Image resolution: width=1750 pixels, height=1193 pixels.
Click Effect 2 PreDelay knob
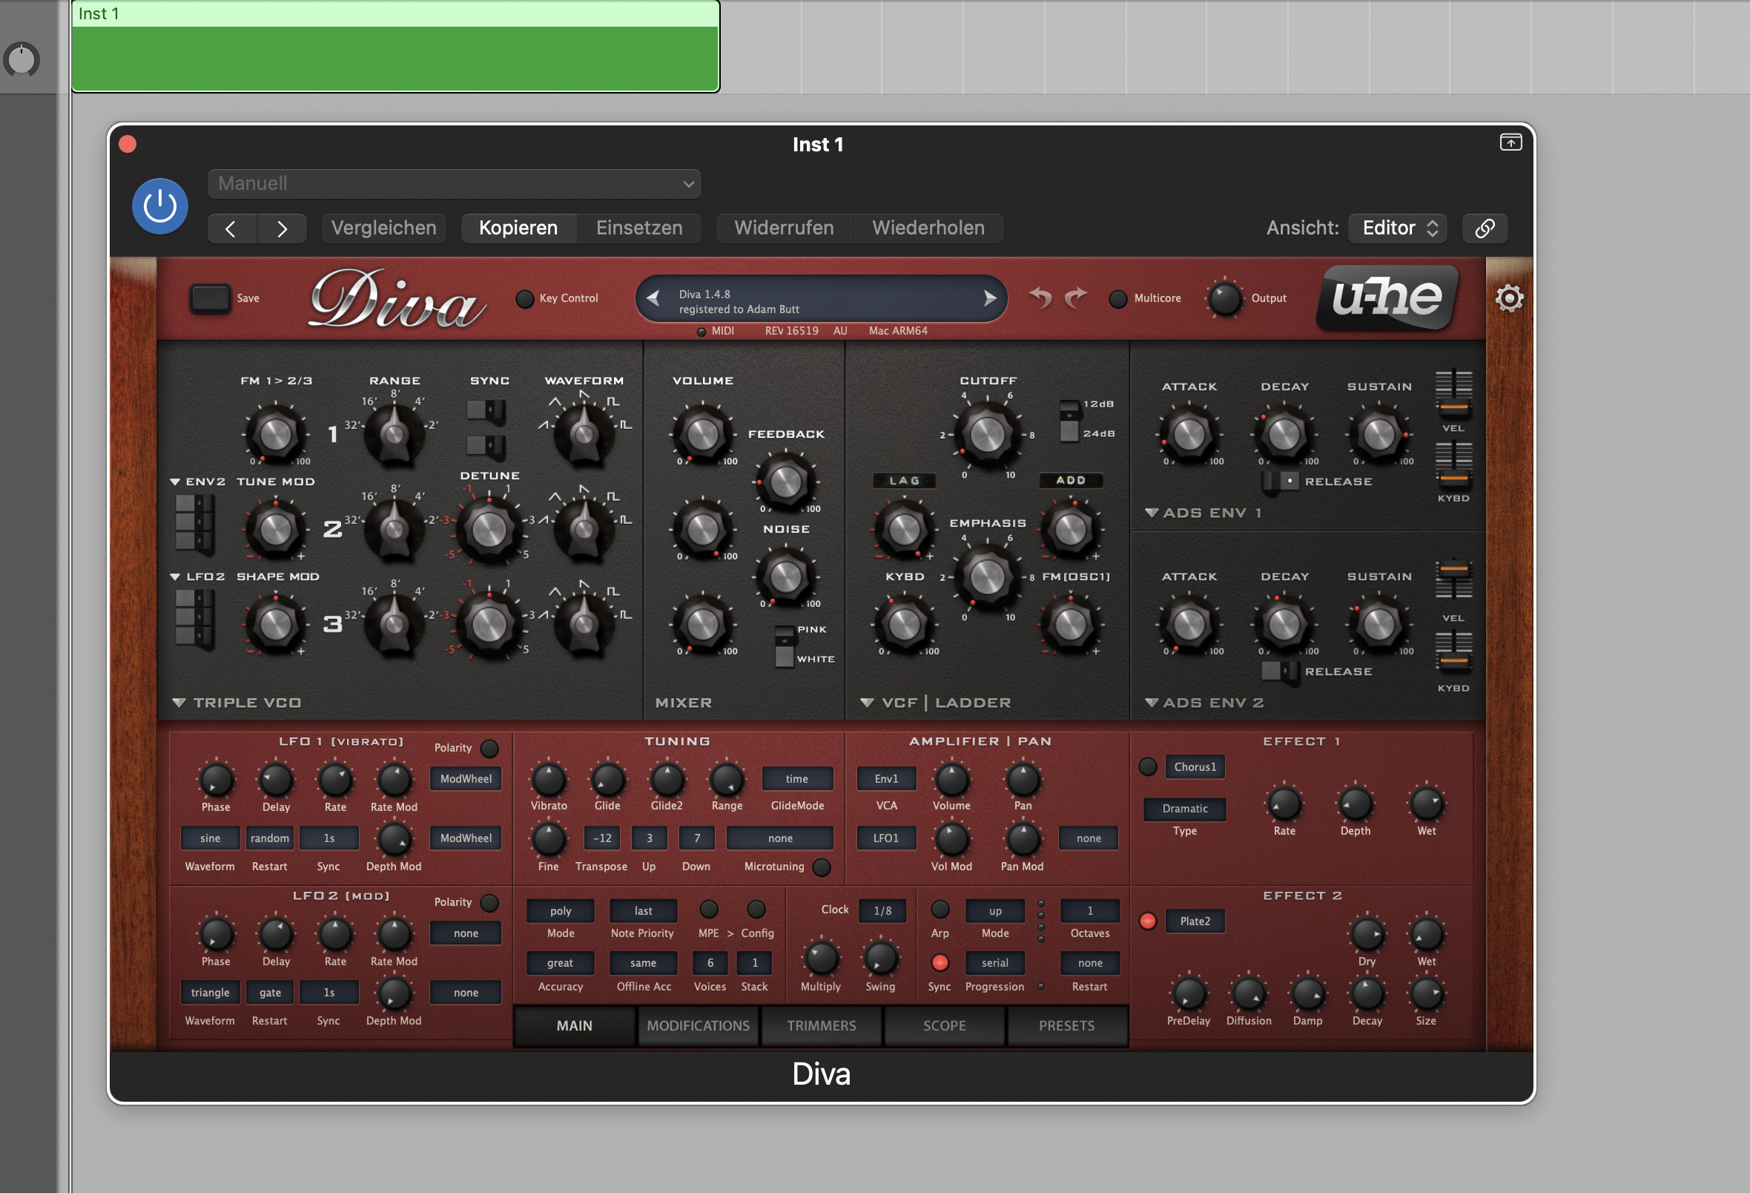tap(1189, 994)
